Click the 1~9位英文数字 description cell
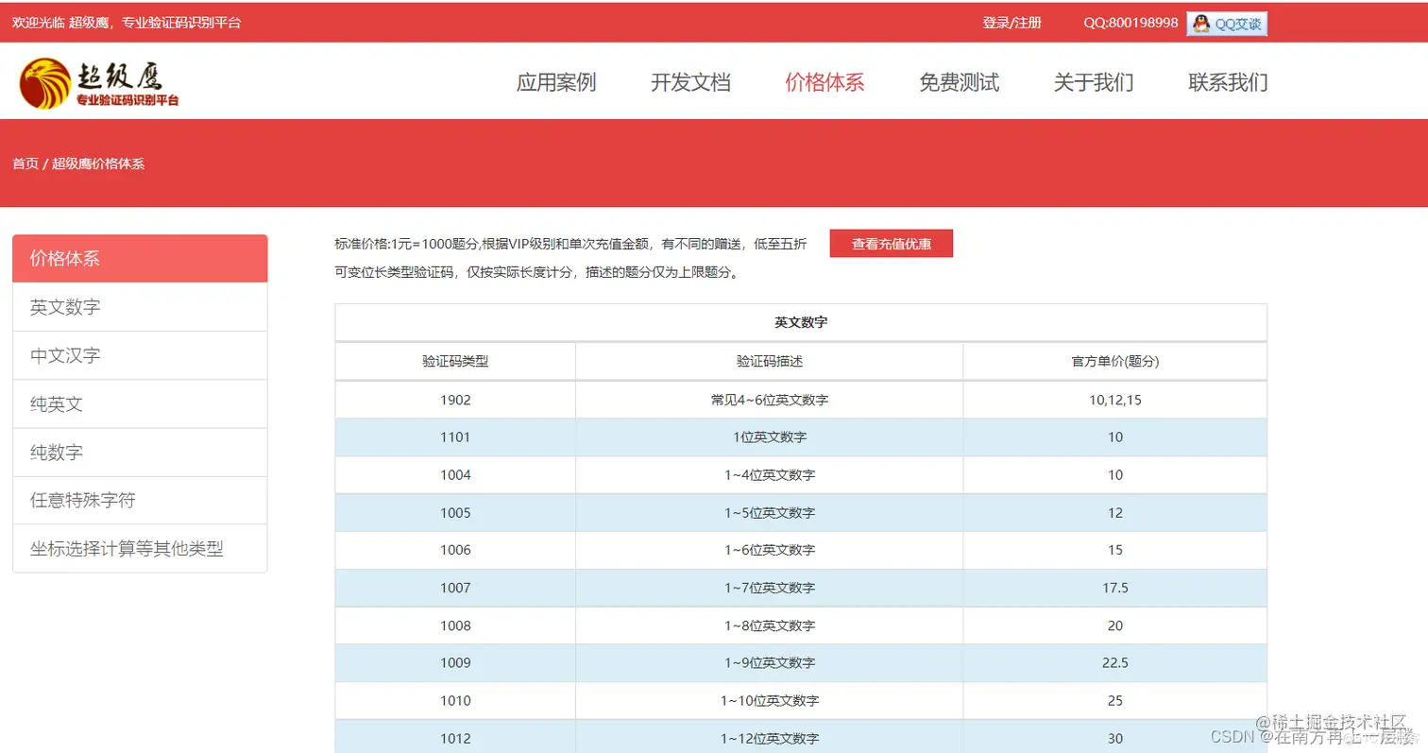This screenshot has width=1428, height=753. click(x=770, y=663)
